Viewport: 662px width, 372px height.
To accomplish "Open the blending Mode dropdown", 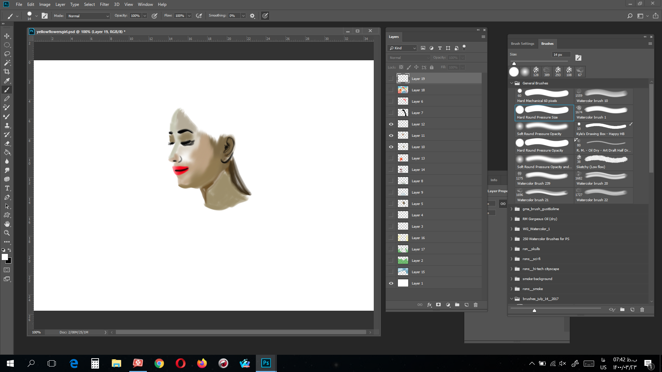I will (89, 16).
